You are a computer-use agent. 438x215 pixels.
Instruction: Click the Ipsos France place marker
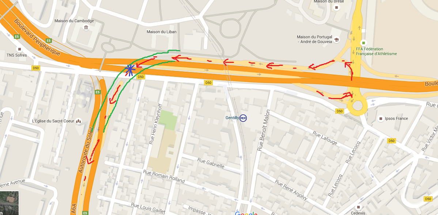(381, 118)
